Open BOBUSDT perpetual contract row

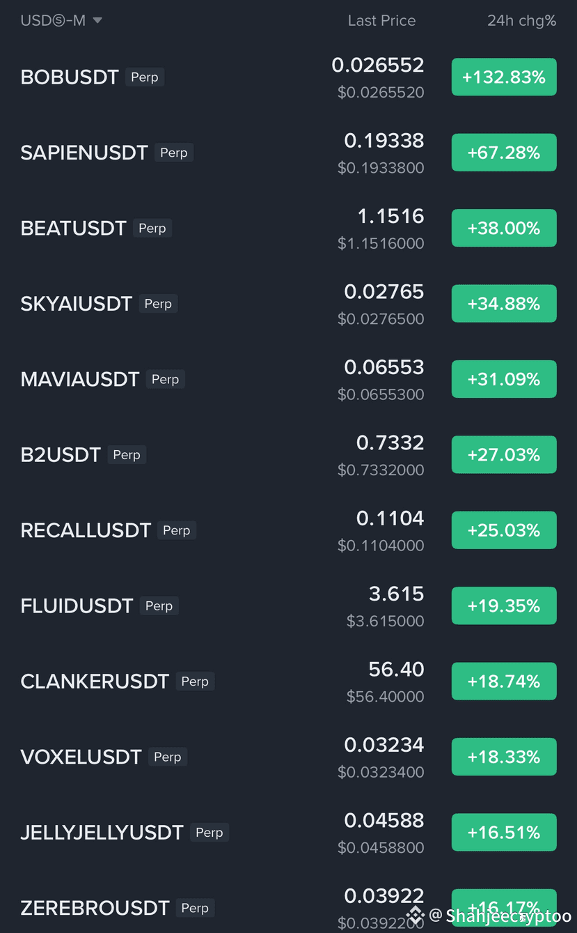[288, 77]
